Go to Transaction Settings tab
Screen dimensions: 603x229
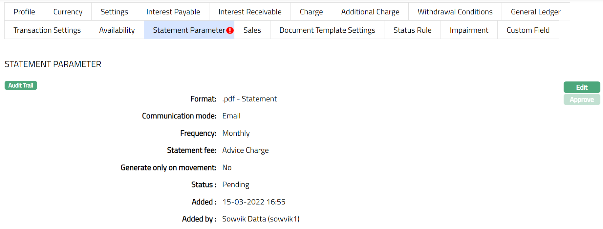point(47,30)
